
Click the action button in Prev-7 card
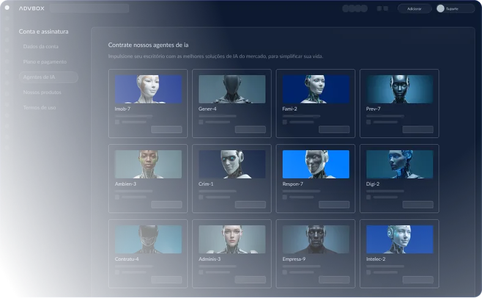click(x=418, y=129)
